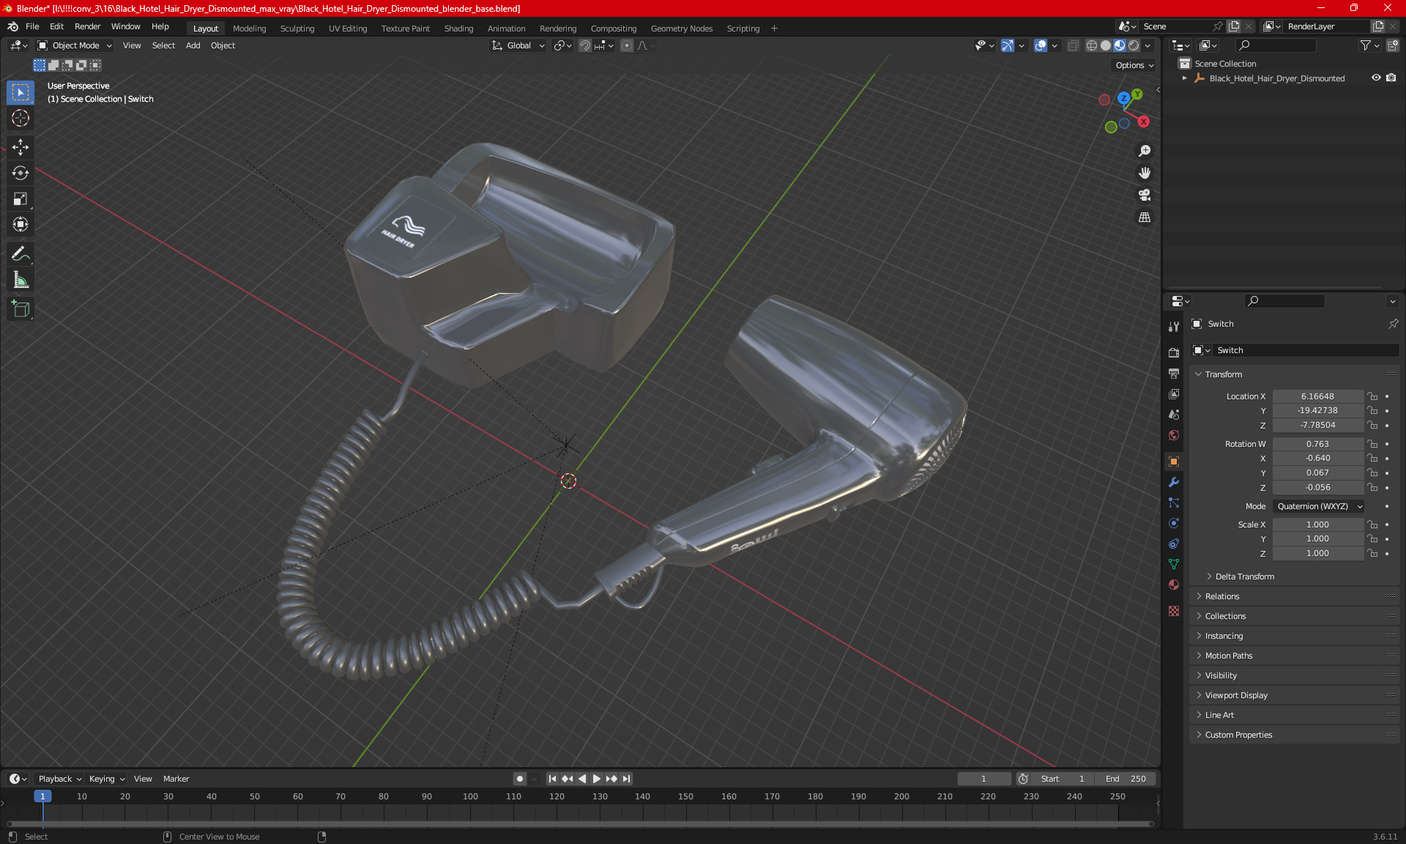Open the Particles properties tab
The width and height of the screenshot is (1406, 844).
(1174, 503)
